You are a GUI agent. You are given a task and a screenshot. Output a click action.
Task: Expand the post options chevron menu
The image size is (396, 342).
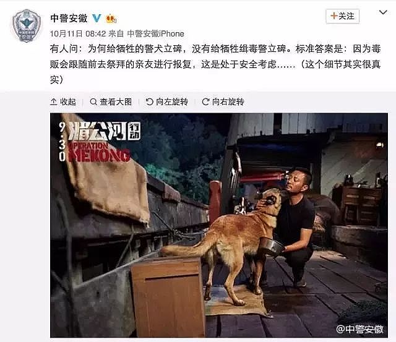[x=383, y=12]
